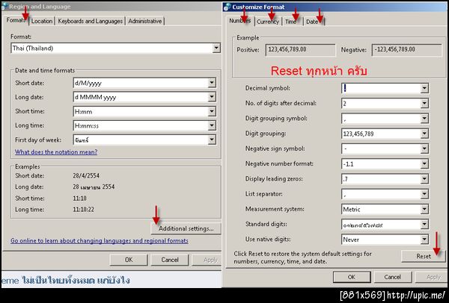Expand the Standard digits dropdown
449x303 pixels.
pyautogui.click(x=424, y=225)
